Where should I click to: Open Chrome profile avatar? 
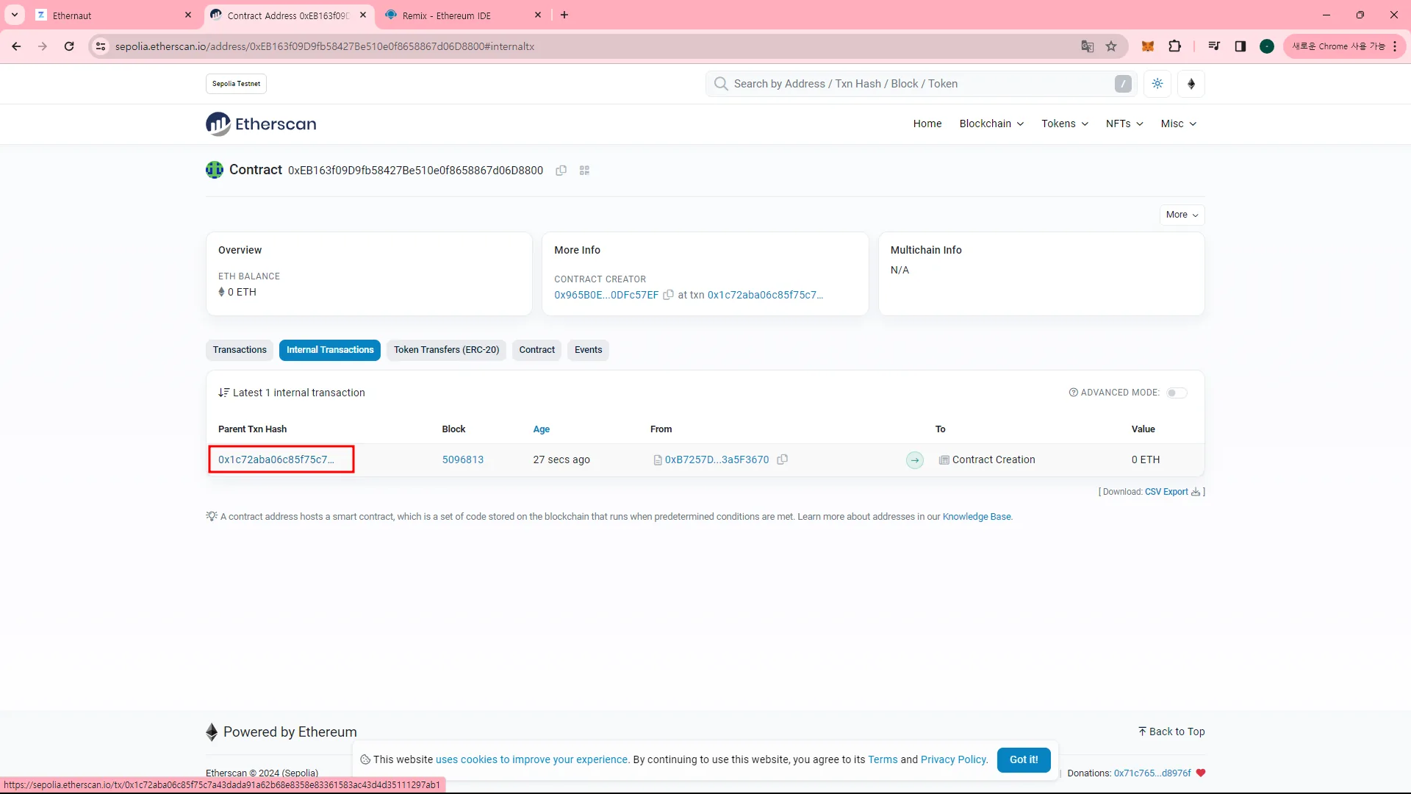[x=1267, y=46]
